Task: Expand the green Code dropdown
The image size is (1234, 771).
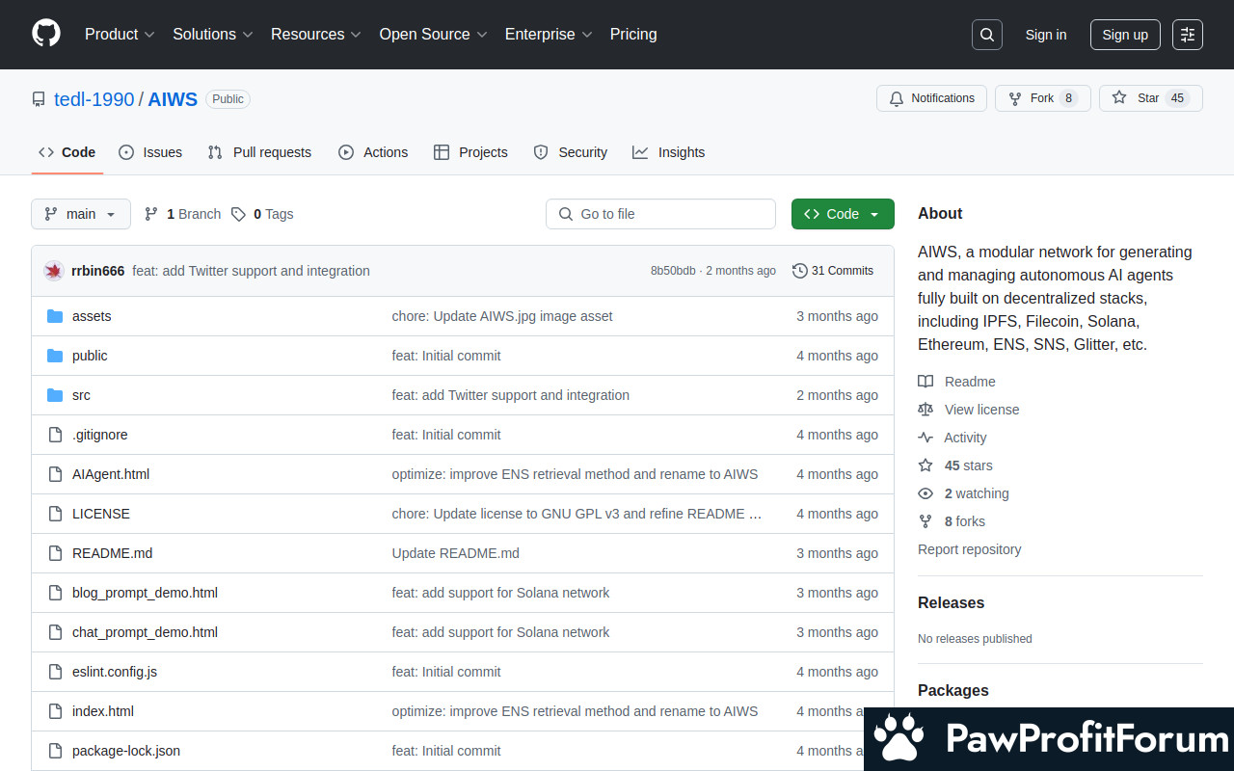Action: click(842, 214)
